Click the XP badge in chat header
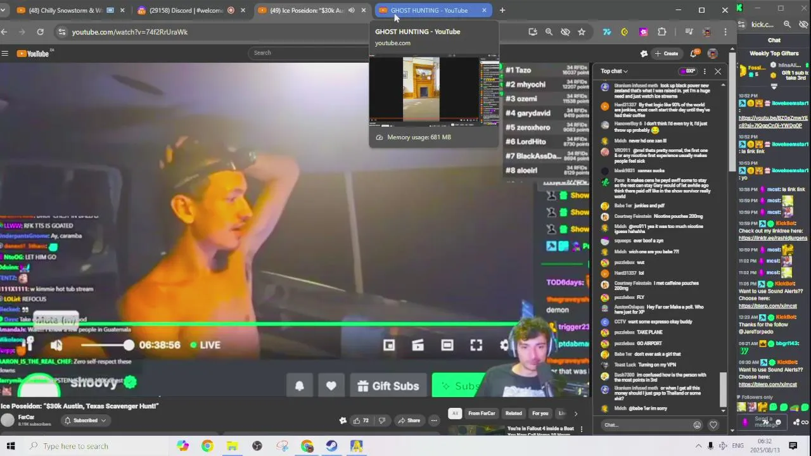The image size is (811, 456). coord(687,71)
